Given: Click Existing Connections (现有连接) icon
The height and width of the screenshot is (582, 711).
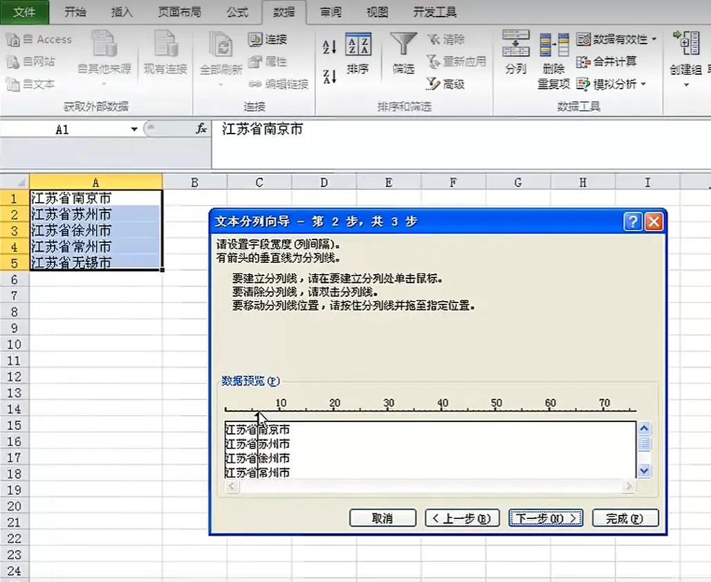Looking at the screenshot, I should (165, 44).
